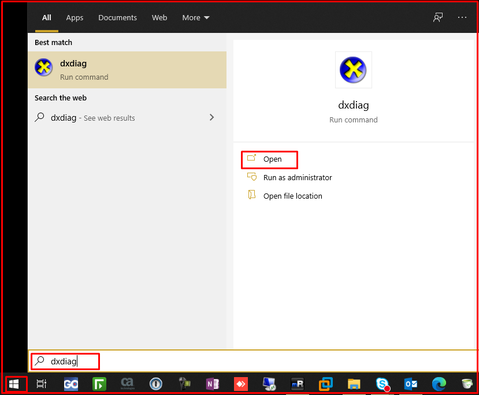This screenshot has height=395, width=479.
Task: Launch the blue GO taskbar app
Action: pos(71,384)
